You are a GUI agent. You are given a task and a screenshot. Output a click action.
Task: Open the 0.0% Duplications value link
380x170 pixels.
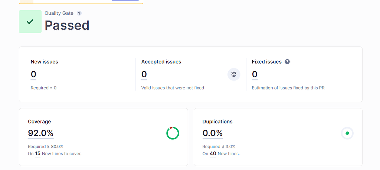pos(212,133)
